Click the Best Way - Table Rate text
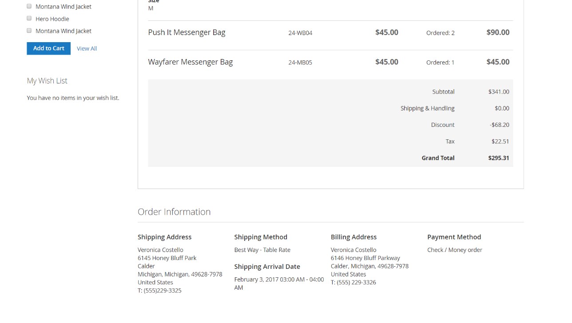 262,250
